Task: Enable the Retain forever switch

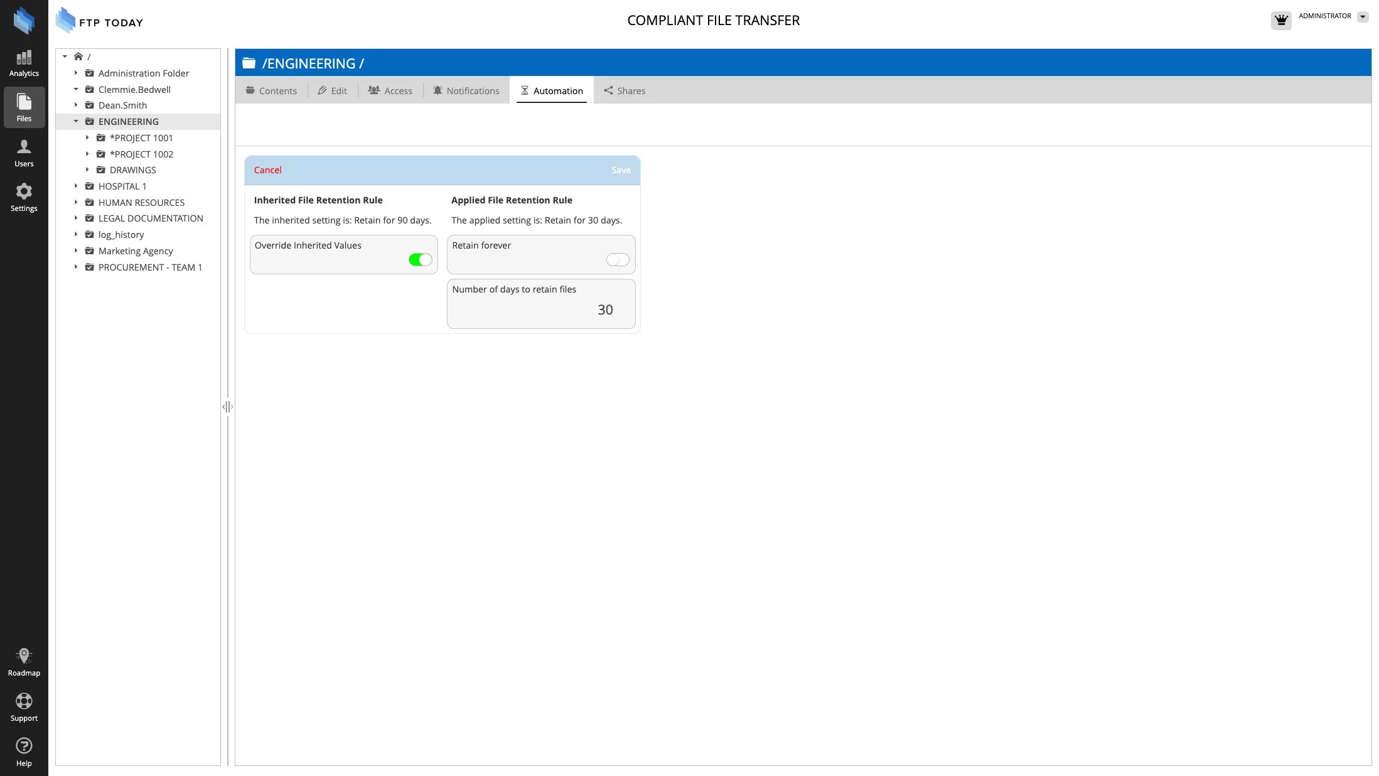Action: 617,259
